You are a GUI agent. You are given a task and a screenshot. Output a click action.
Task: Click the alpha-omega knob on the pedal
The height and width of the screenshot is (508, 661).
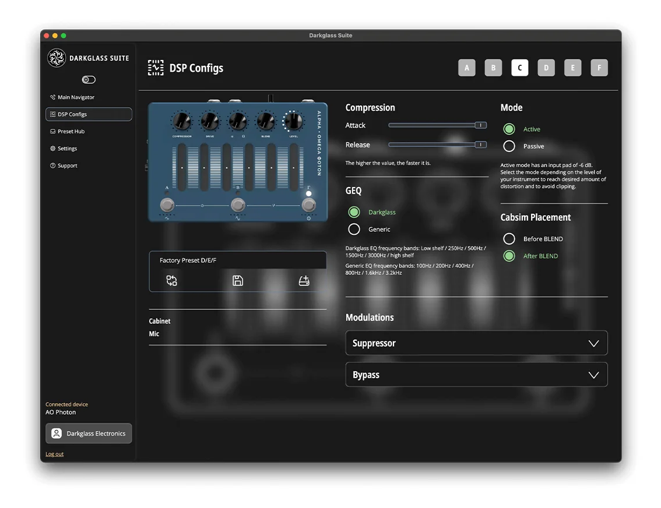[237, 121]
